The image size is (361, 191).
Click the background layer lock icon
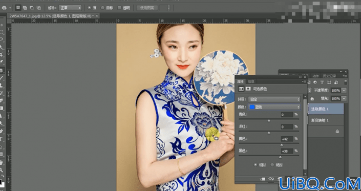coord(337,132)
